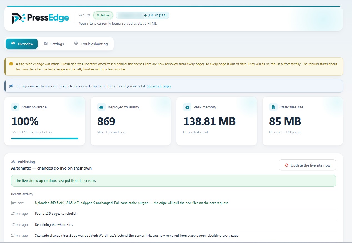Click the Recent activity heading
This screenshot has height=243, width=352.
[22, 194]
